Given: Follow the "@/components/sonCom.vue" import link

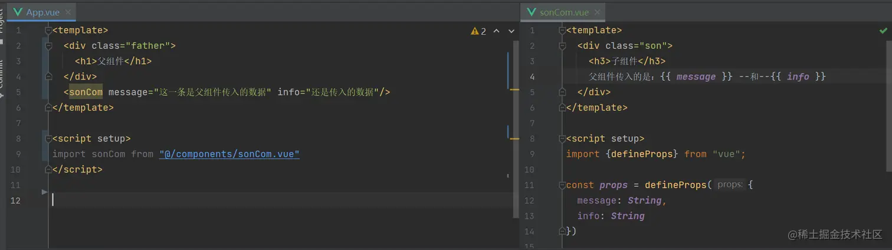Looking at the screenshot, I should pyautogui.click(x=229, y=154).
